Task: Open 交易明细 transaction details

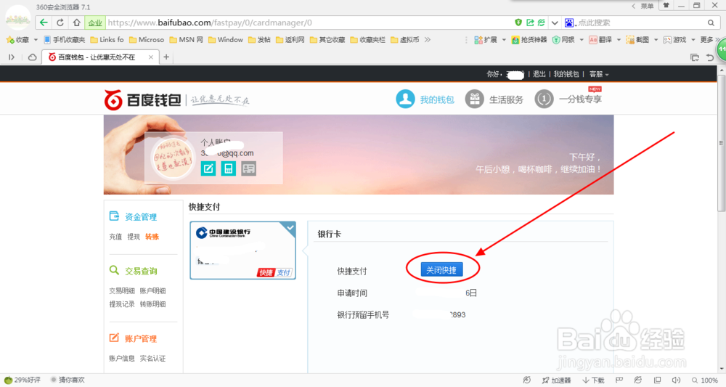Action: tap(122, 290)
